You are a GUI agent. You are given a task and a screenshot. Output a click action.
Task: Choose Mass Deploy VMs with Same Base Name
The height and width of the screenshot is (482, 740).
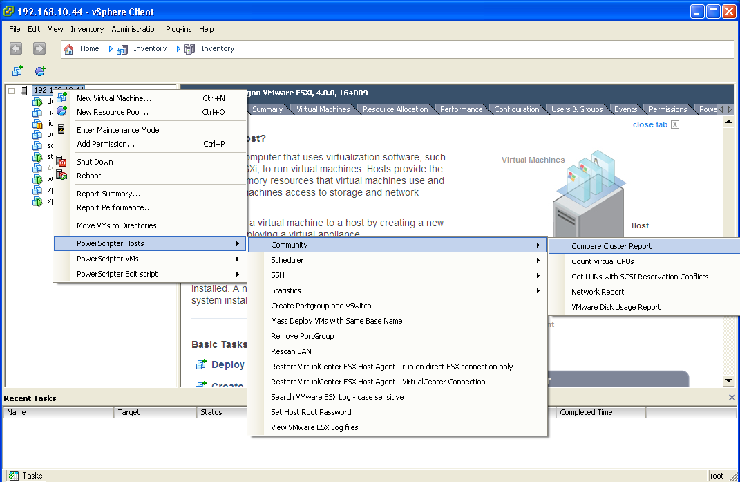click(397, 321)
